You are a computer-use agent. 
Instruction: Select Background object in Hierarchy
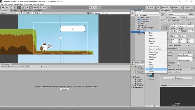[x=145, y=22]
